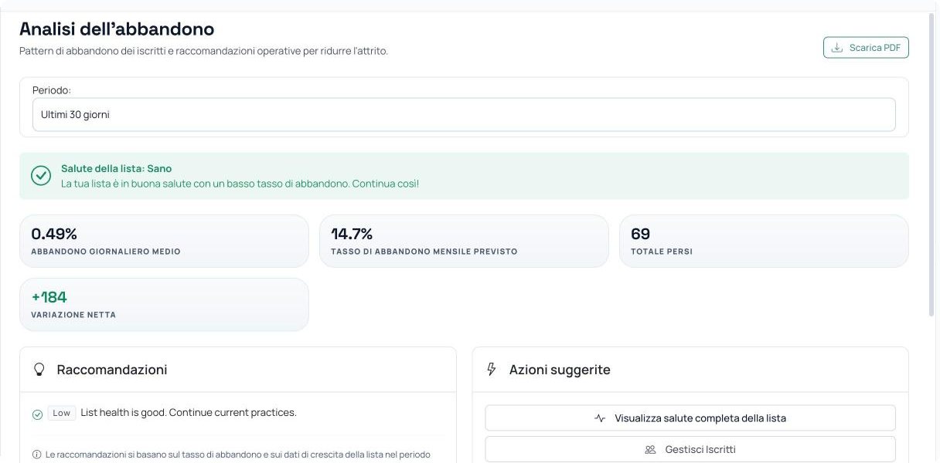Click the 'Variazione netta' label
Image resolution: width=940 pixels, height=463 pixels.
73,315
